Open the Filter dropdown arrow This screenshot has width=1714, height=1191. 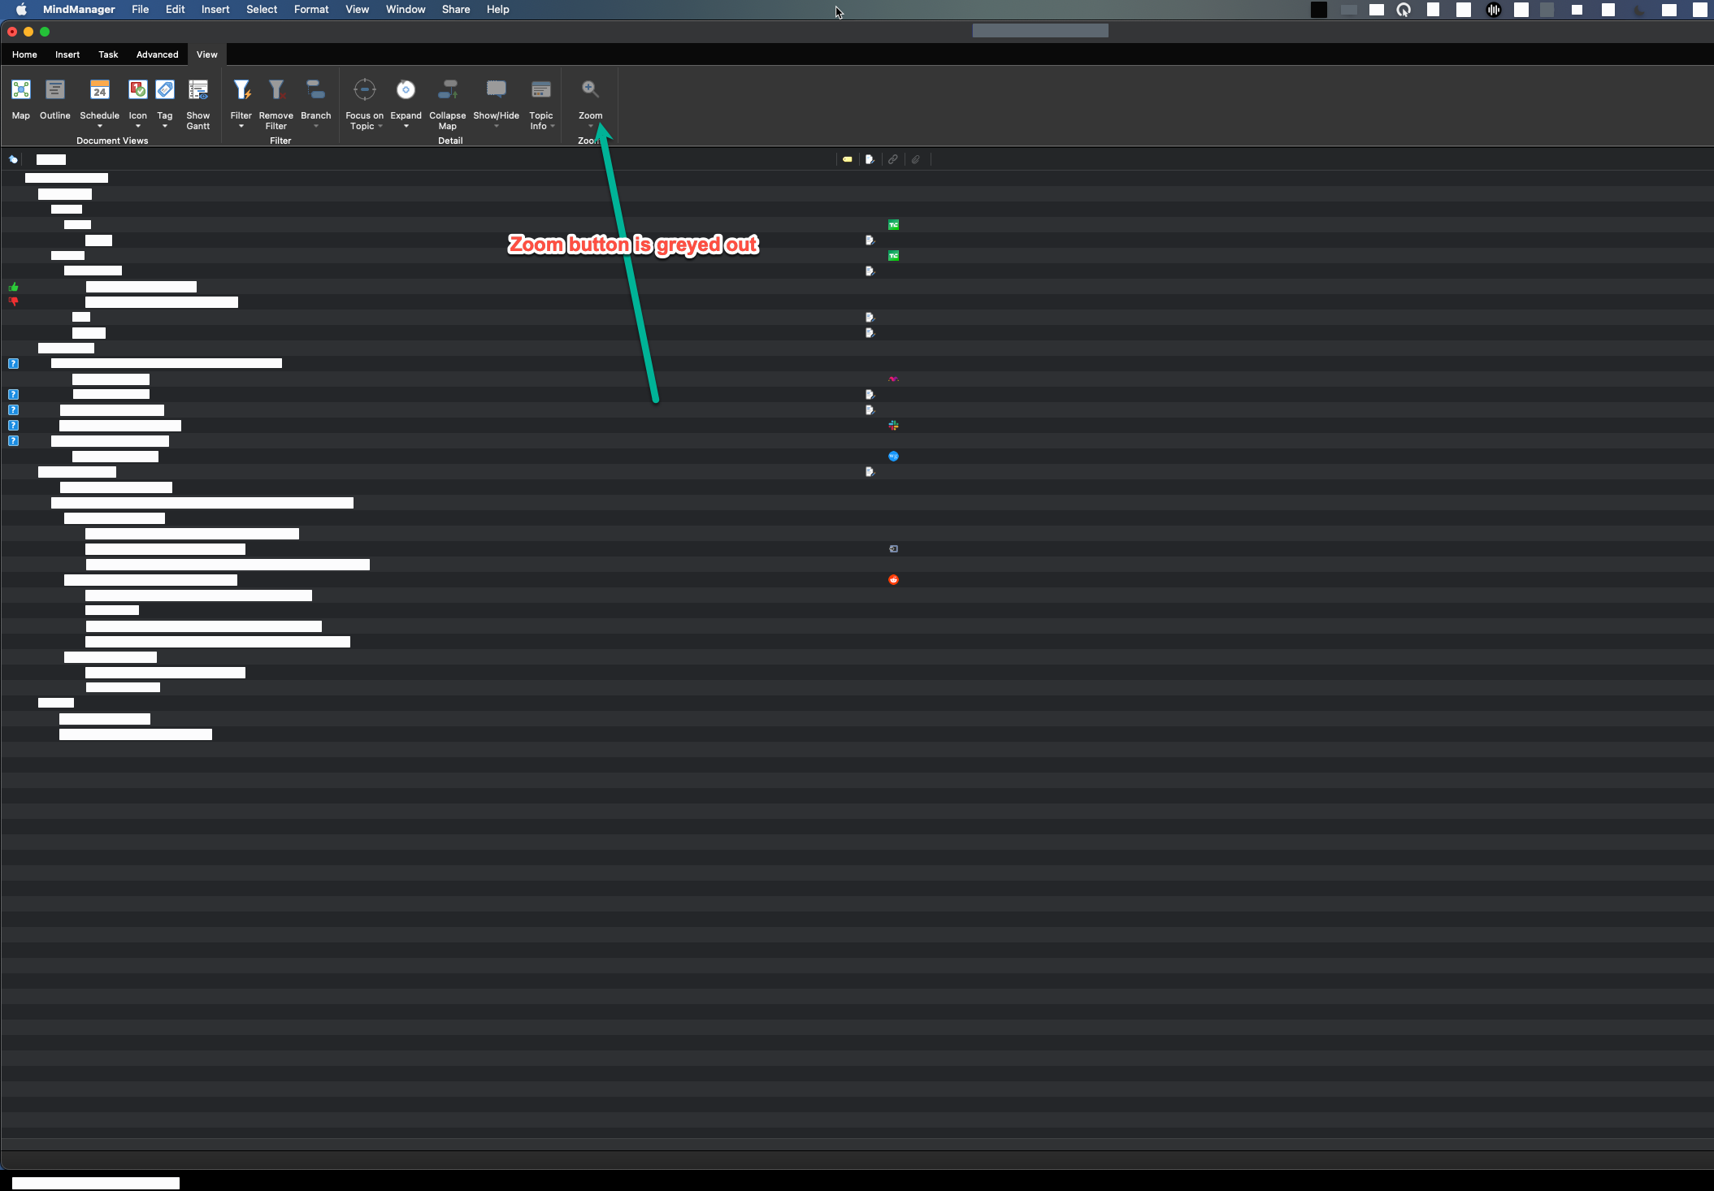pos(241,127)
